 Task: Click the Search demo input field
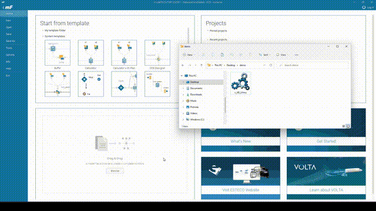point(313,65)
